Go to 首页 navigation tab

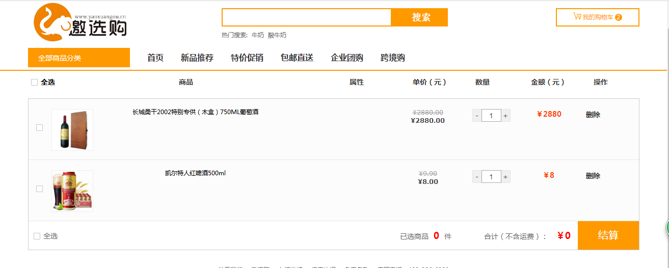pos(155,58)
